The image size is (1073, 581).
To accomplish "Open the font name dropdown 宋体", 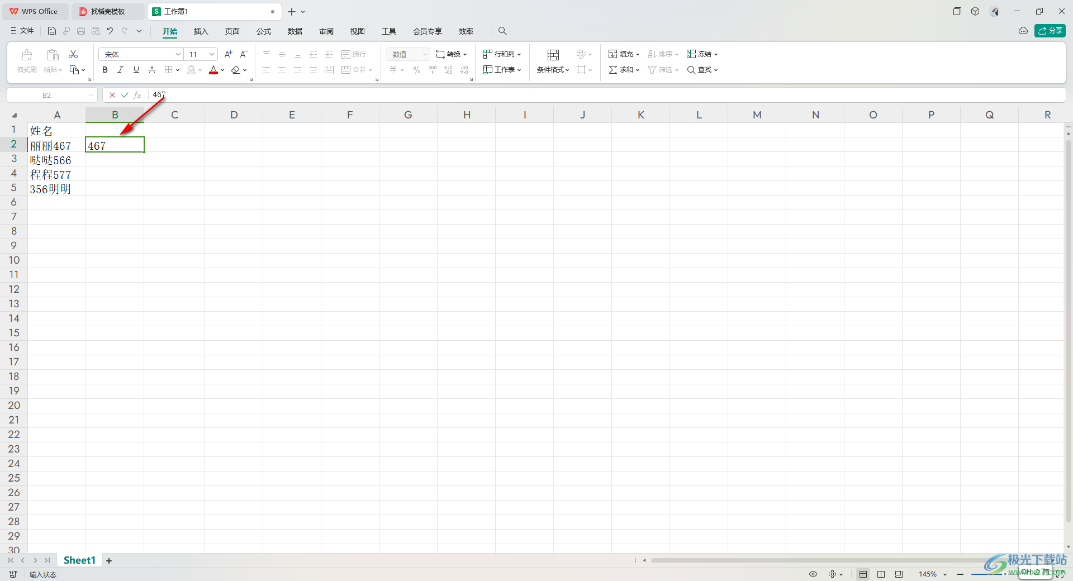I will (x=178, y=54).
